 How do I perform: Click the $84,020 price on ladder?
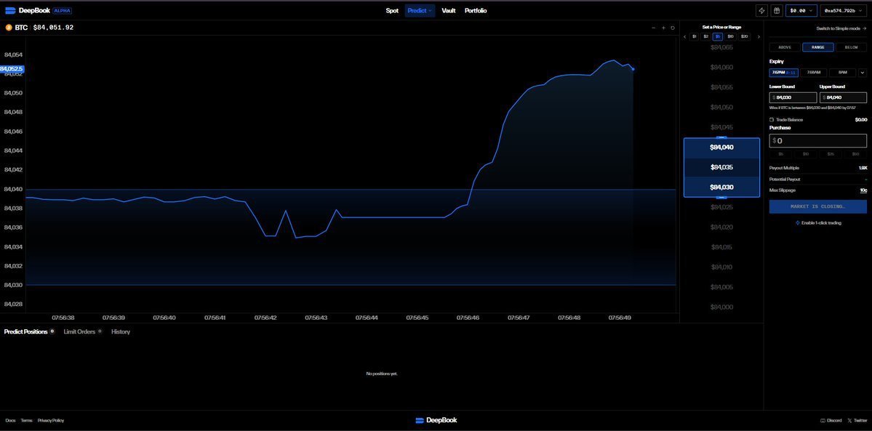click(x=721, y=227)
